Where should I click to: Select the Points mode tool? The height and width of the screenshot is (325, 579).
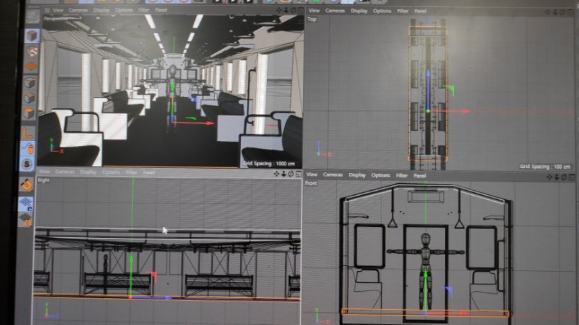coord(30,83)
